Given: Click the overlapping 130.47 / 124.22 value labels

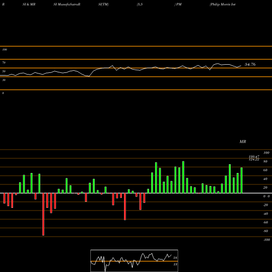Looking at the screenshot, I should click(x=254, y=158).
